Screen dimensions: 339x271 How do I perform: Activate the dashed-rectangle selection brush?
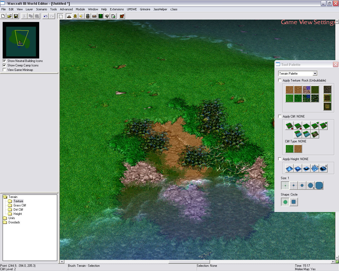(x=61, y=16)
